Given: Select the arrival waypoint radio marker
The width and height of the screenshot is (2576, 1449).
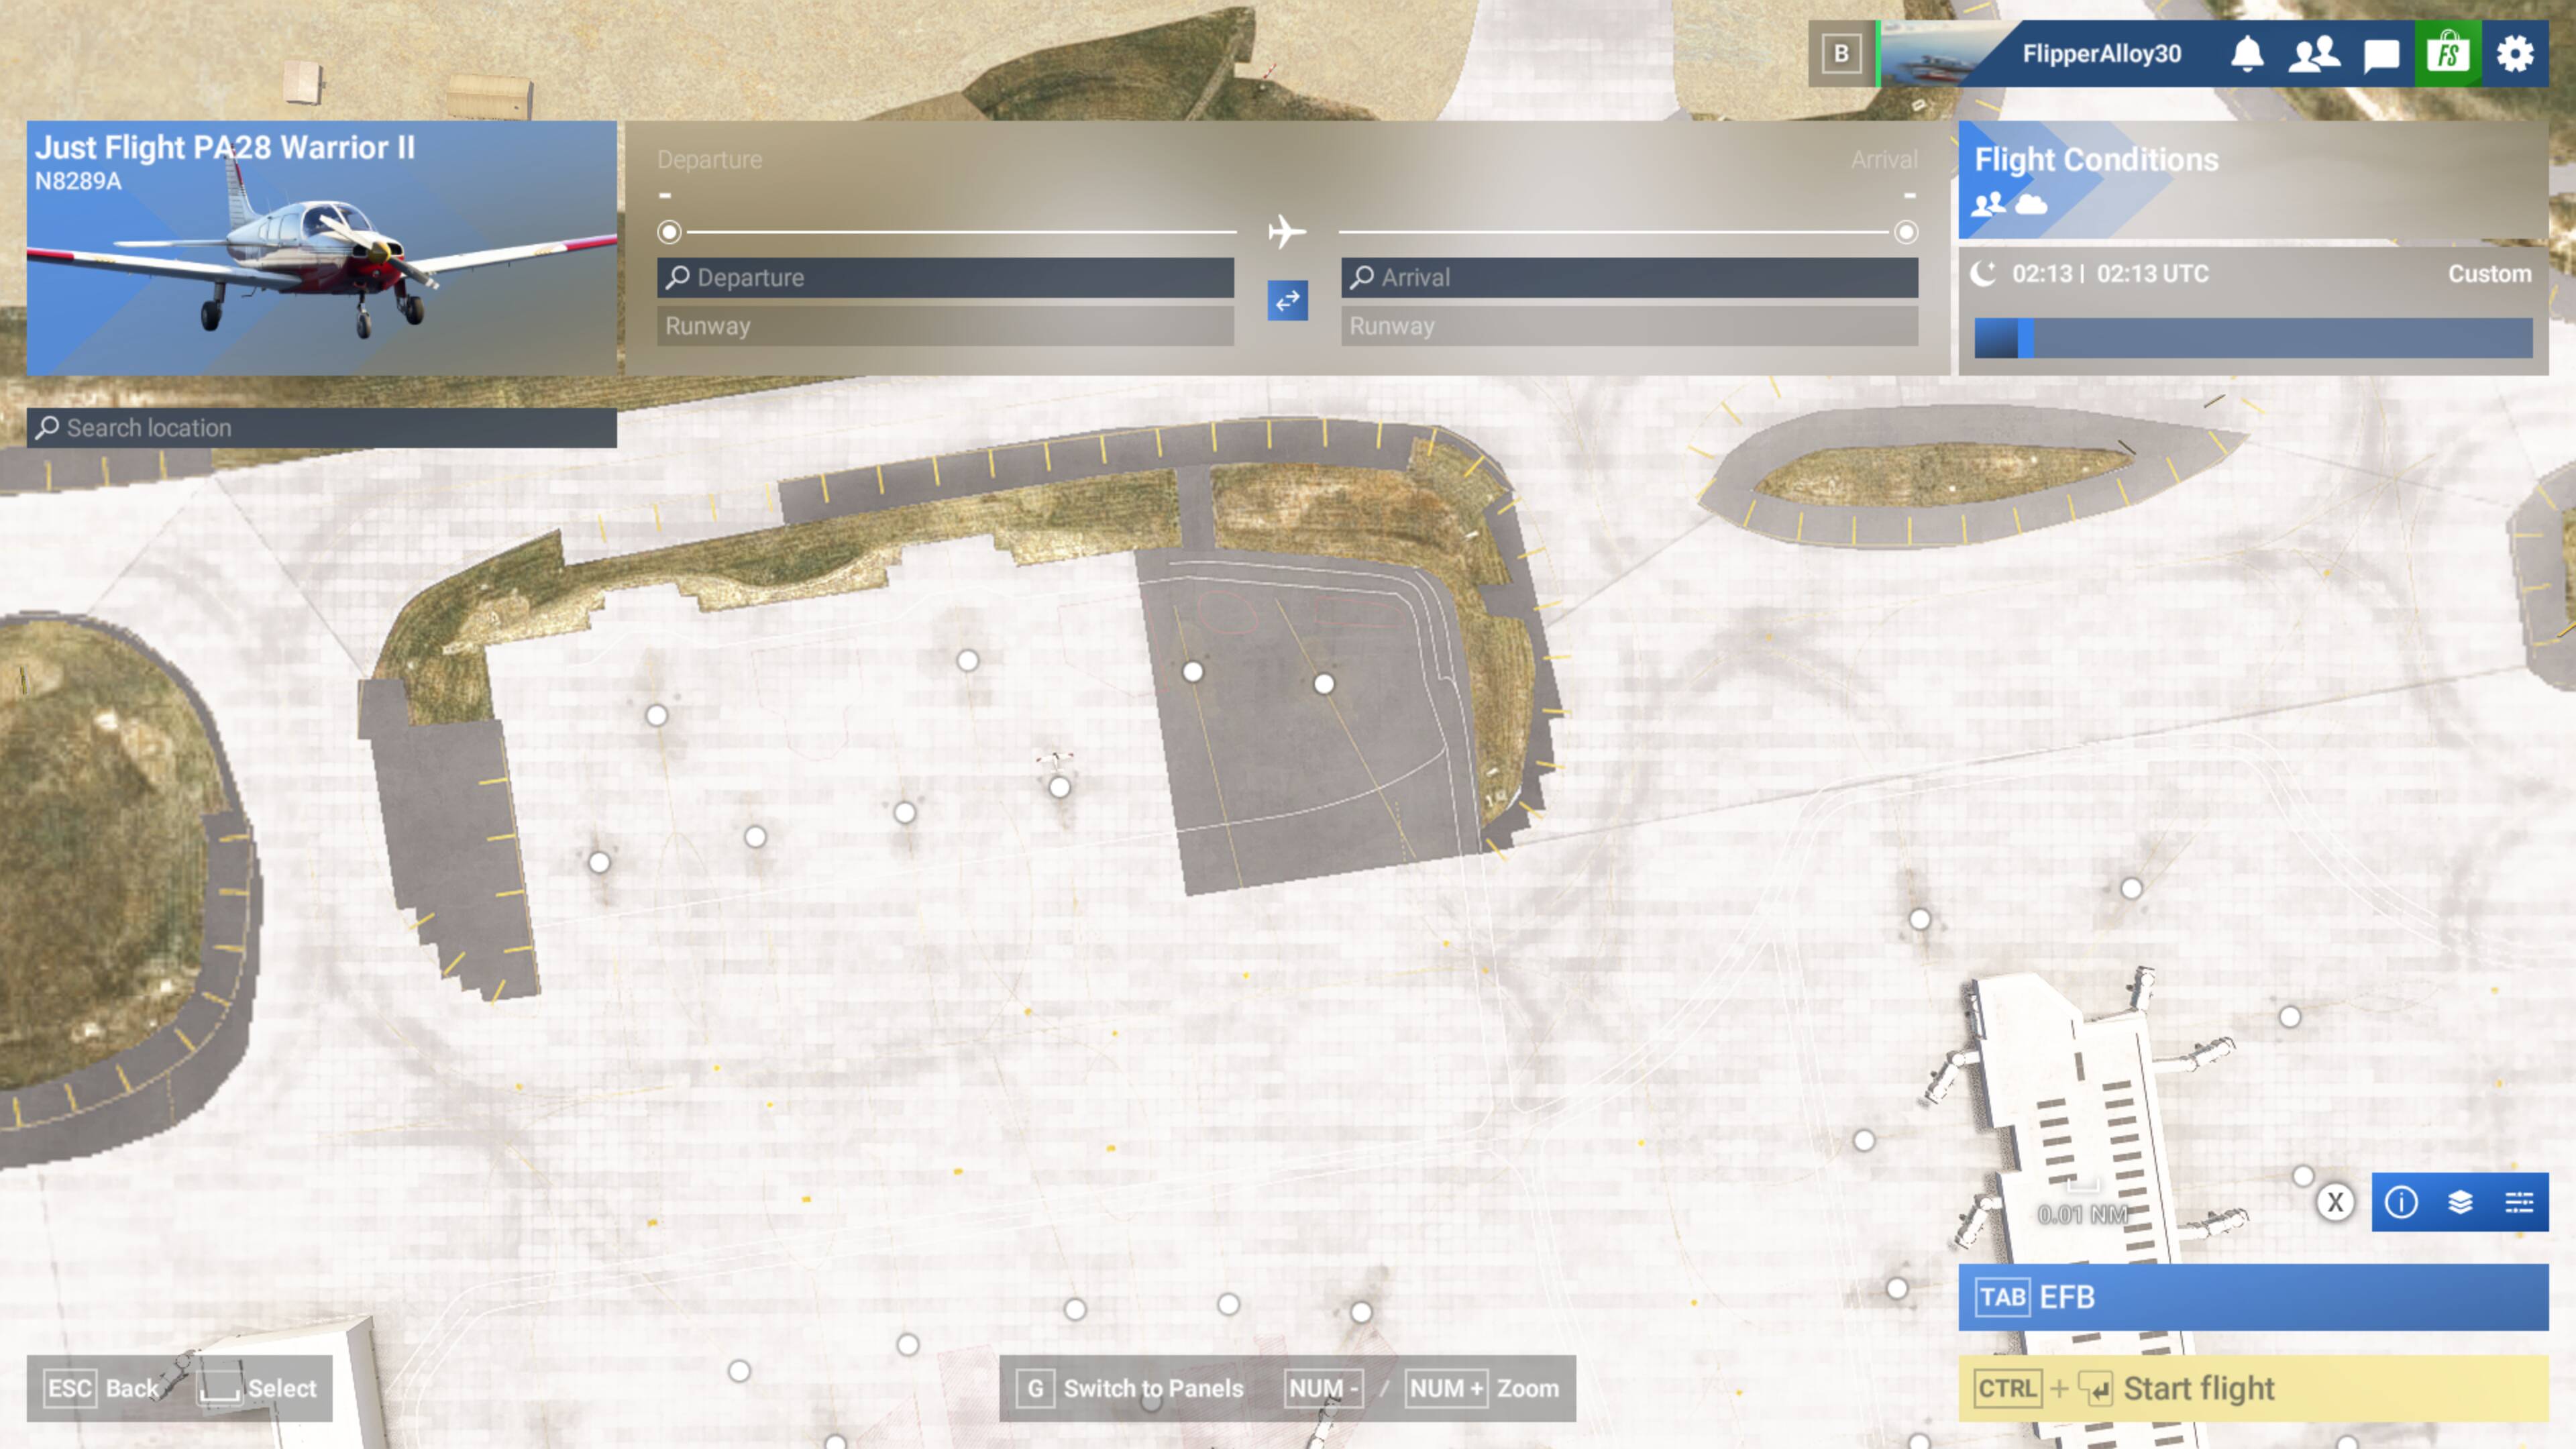Looking at the screenshot, I should pos(1906,232).
